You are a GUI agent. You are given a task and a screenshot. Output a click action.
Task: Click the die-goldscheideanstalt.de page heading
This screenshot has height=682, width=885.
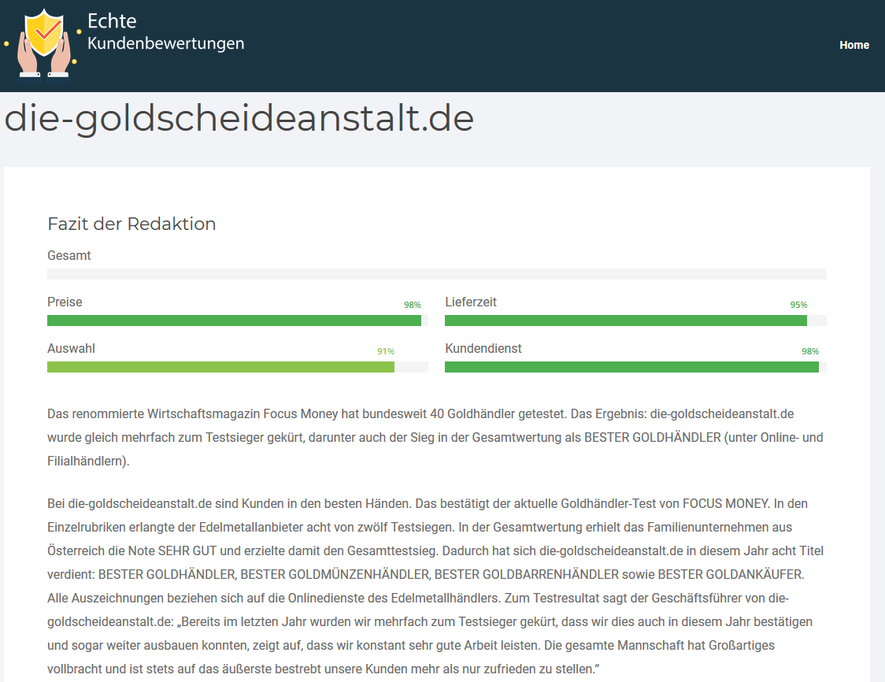coord(239,119)
